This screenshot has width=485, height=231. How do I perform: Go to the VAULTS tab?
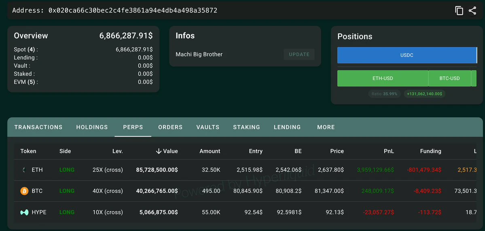[208, 127]
